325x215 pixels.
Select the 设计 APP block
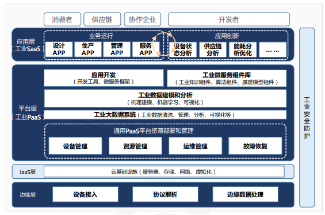point(59,49)
